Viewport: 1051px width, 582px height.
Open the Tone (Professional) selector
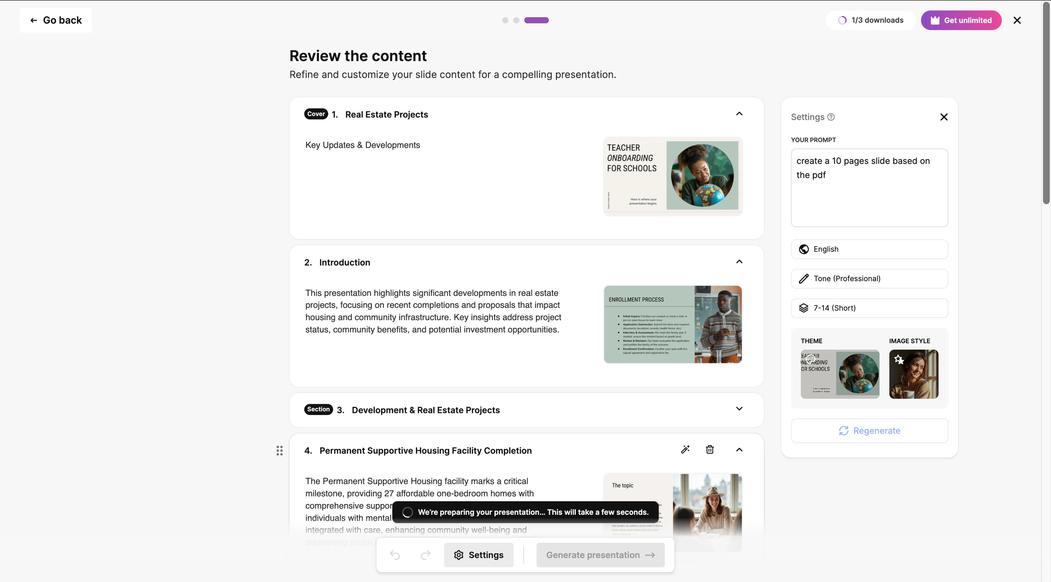point(869,278)
